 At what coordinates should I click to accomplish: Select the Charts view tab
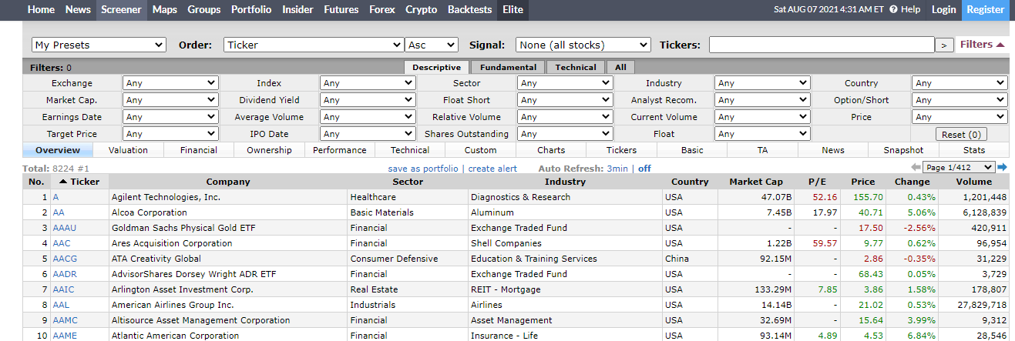551,150
